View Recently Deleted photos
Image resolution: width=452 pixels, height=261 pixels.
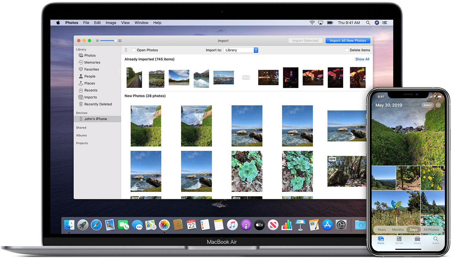point(98,104)
